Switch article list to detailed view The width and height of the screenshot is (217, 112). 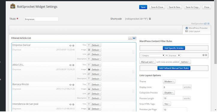pyautogui.click(x=134, y=38)
